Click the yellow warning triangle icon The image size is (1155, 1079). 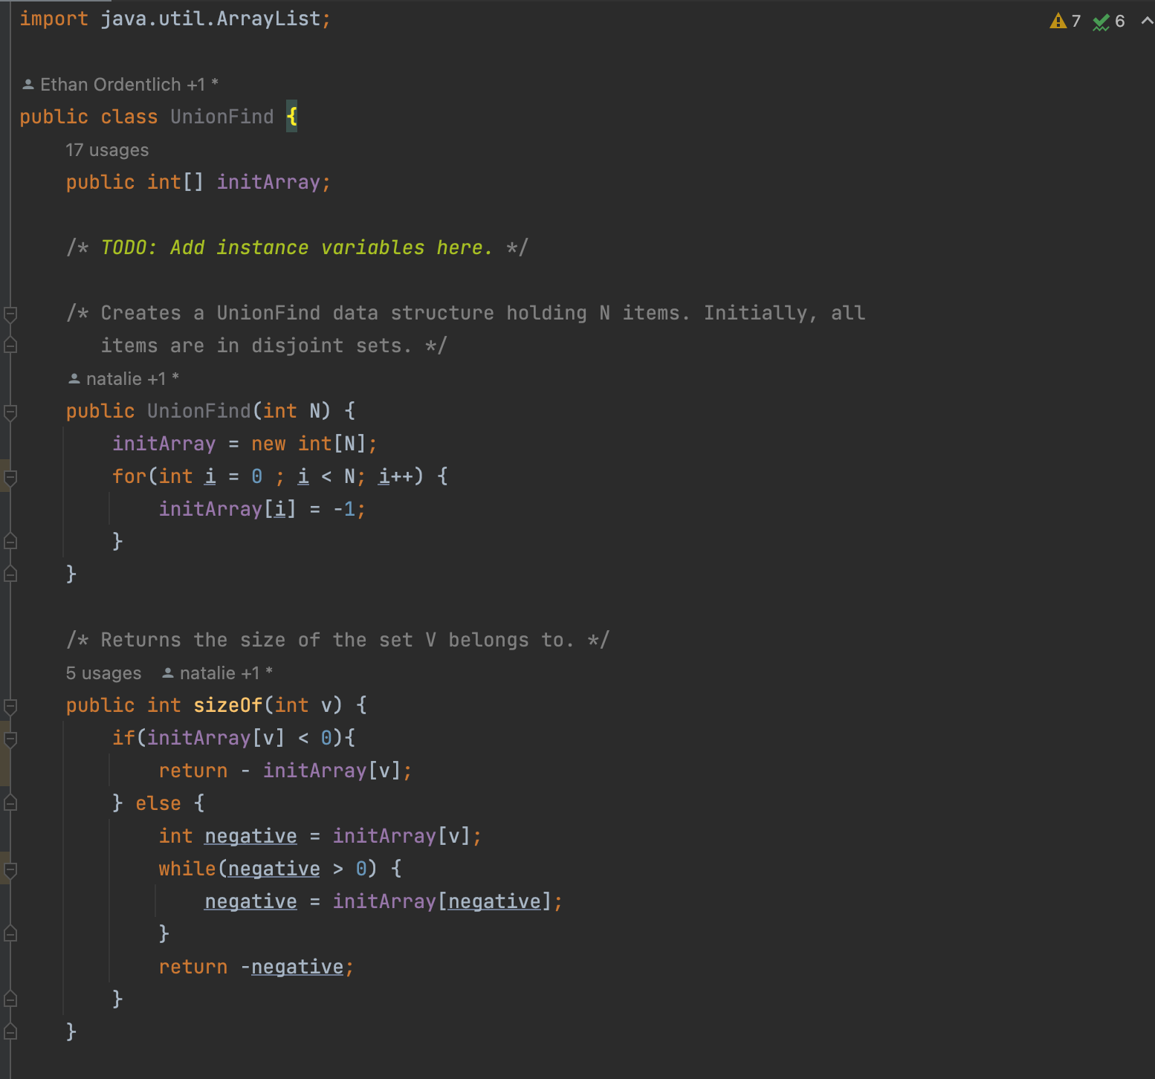pos(1057,22)
